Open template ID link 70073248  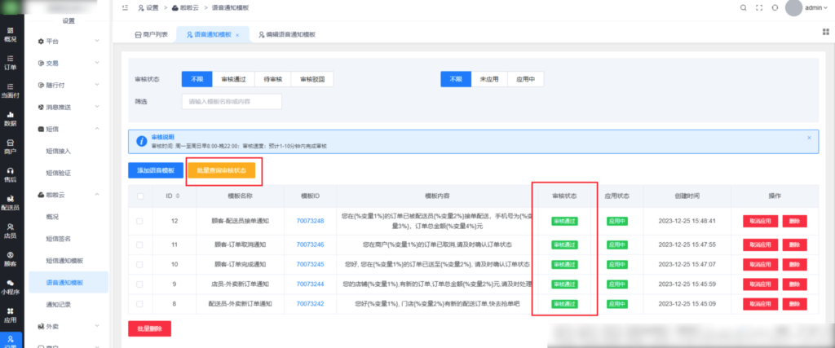point(310,222)
